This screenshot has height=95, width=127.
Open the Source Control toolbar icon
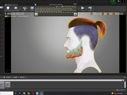point(16,8)
